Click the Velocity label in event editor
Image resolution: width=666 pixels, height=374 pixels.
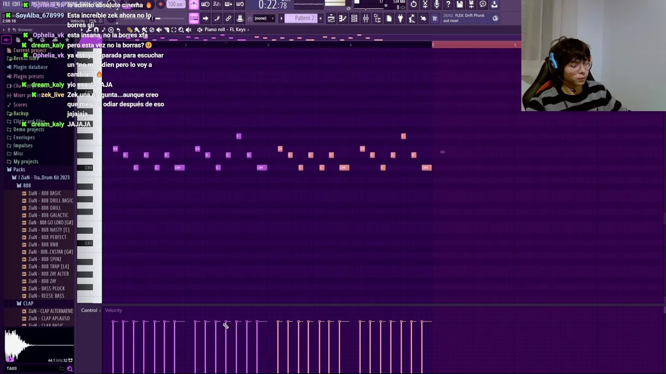click(x=113, y=310)
